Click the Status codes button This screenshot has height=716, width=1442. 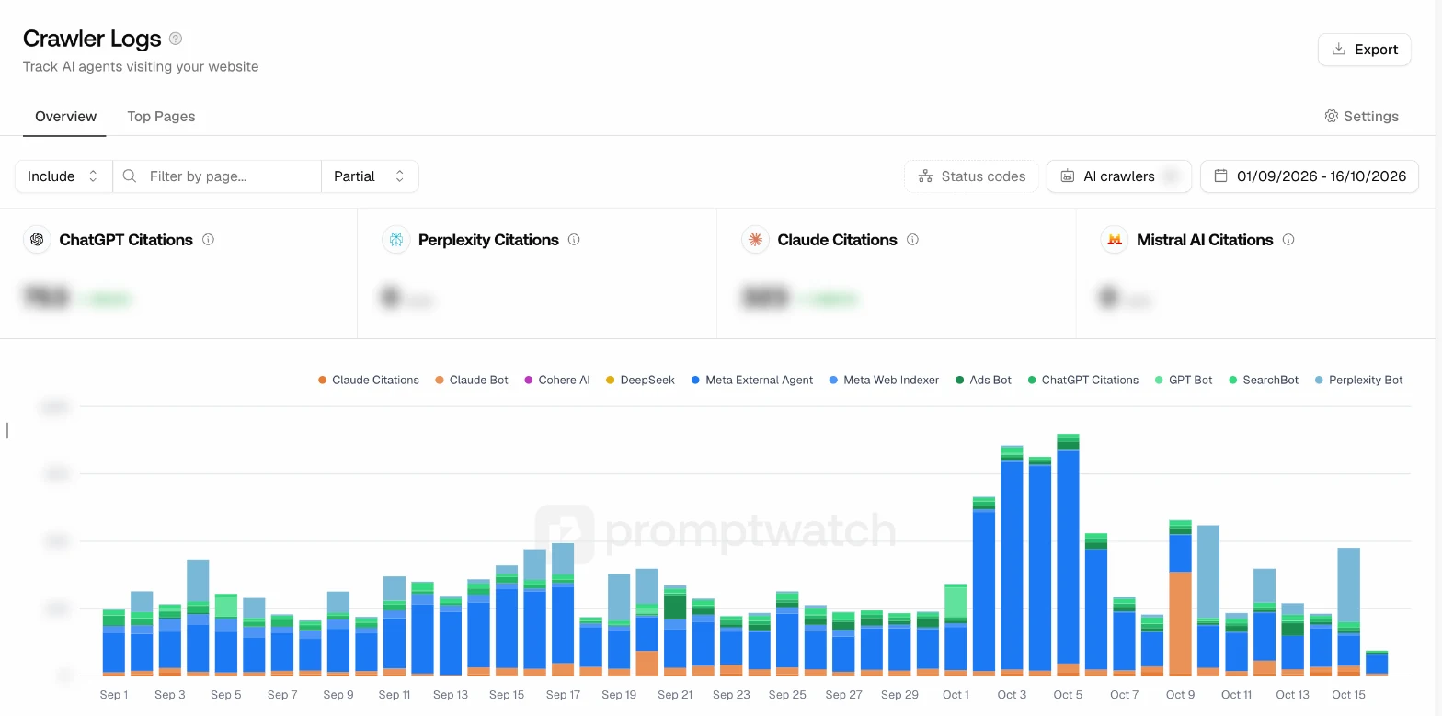pyautogui.click(x=972, y=176)
